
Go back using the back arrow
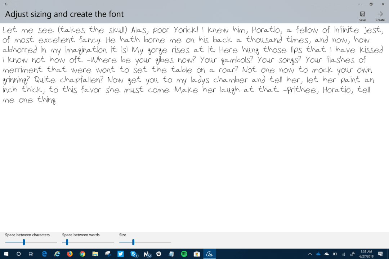6,4
